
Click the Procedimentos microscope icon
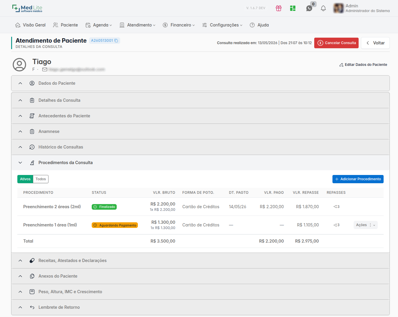click(32, 163)
